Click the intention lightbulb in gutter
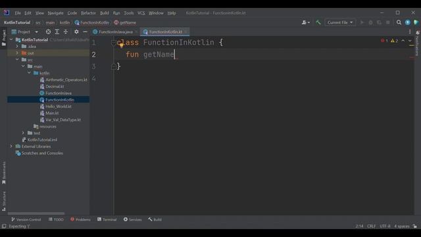This screenshot has width=421, height=237. click(x=121, y=45)
